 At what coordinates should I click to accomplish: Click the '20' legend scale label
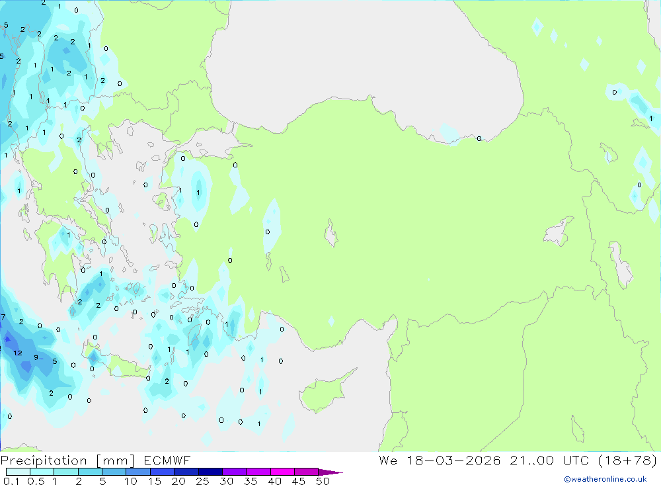pos(178,481)
